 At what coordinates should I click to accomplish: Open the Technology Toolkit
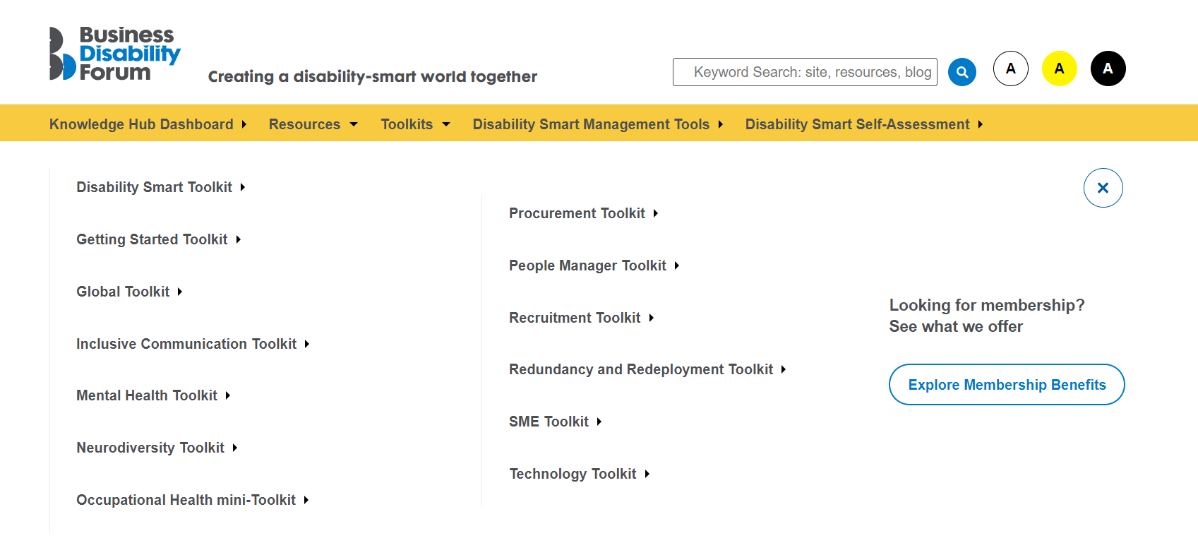click(x=573, y=474)
